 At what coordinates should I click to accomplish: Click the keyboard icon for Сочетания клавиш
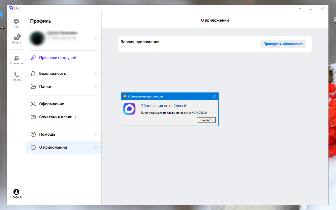(x=33, y=117)
